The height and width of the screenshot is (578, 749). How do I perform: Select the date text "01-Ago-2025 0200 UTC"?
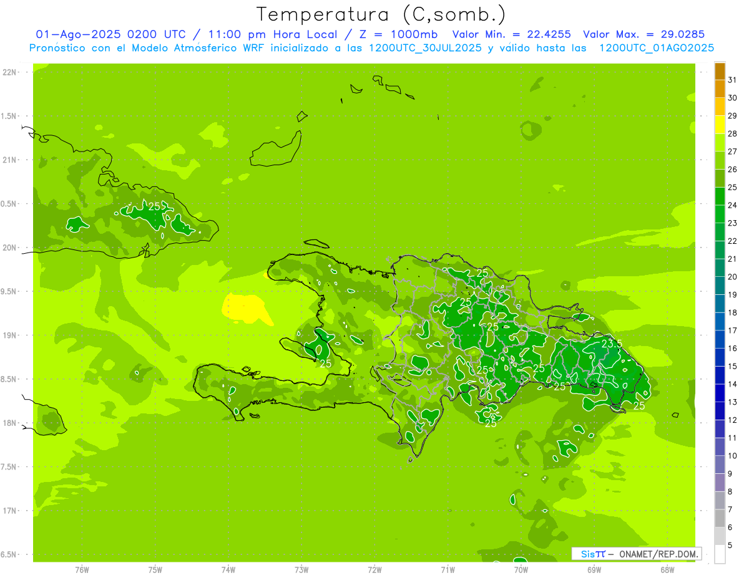[x=110, y=34]
